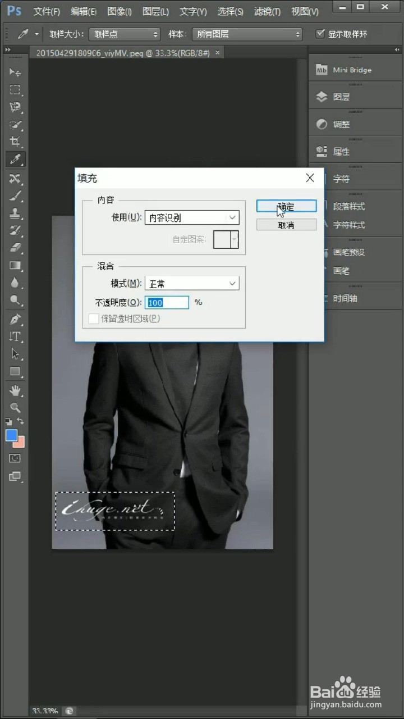Screen dimensions: 404x719
Task: Select the Quick Selection tool
Action: [15, 124]
